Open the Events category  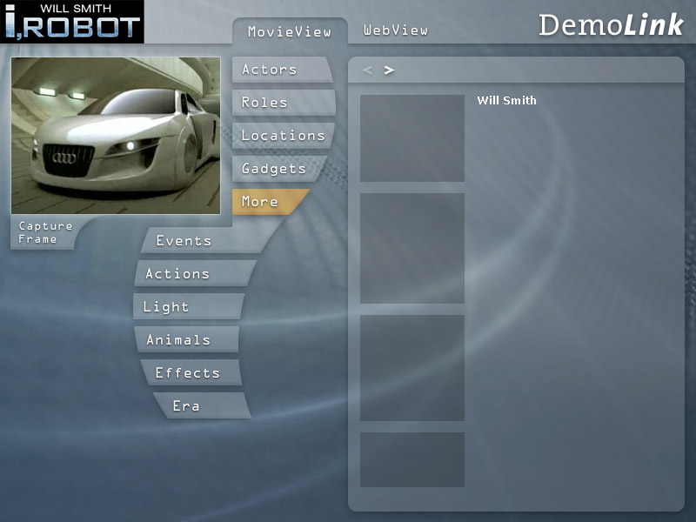click(x=184, y=241)
